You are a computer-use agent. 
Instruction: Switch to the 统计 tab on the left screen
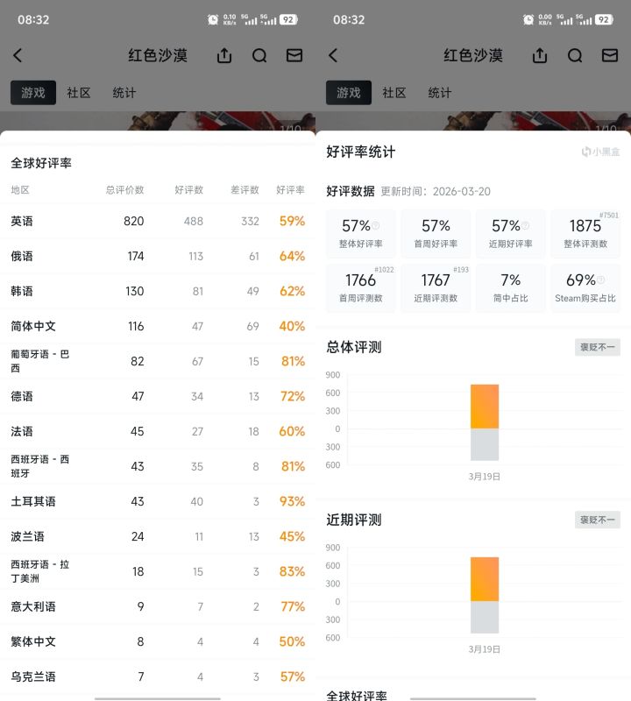(x=124, y=93)
